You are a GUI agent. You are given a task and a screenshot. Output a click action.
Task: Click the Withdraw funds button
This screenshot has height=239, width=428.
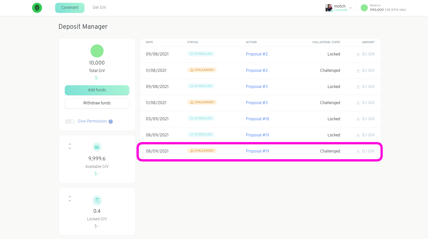pos(97,103)
